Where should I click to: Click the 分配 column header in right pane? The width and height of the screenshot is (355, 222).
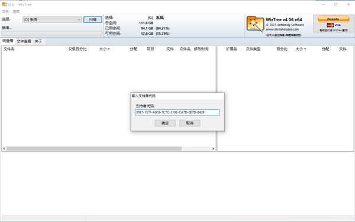325,49
